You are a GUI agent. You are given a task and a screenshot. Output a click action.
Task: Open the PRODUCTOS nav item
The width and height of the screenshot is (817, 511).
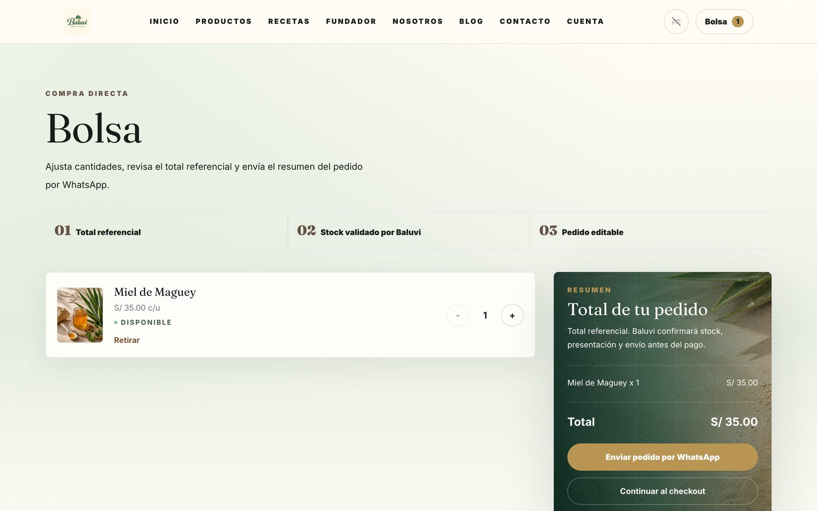point(224,21)
